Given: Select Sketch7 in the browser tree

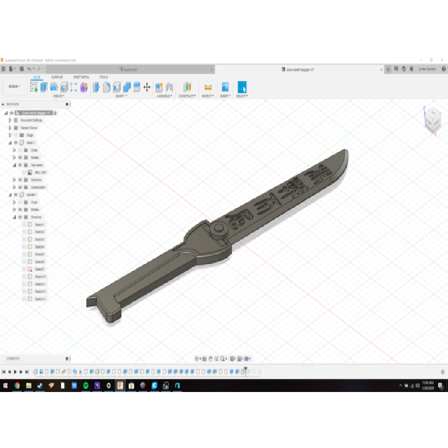Looking at the screenshot, I should (x=39, y=269).
